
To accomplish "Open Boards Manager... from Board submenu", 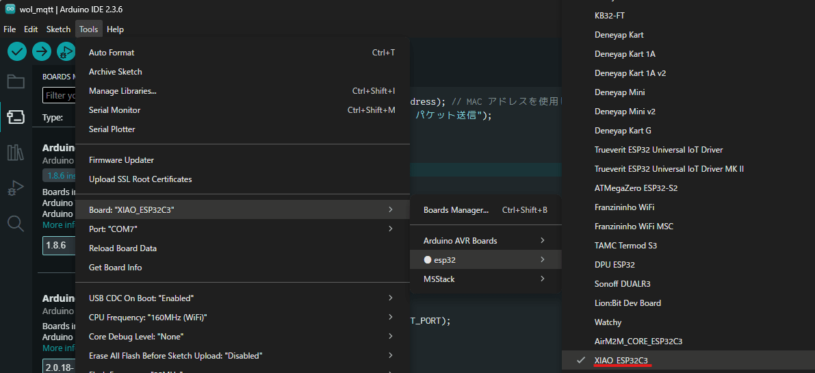I will (485, 210).
